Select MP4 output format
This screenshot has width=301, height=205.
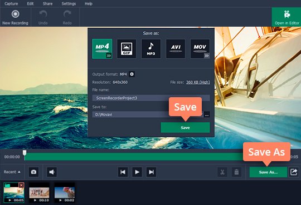click(x=102, y=49)
